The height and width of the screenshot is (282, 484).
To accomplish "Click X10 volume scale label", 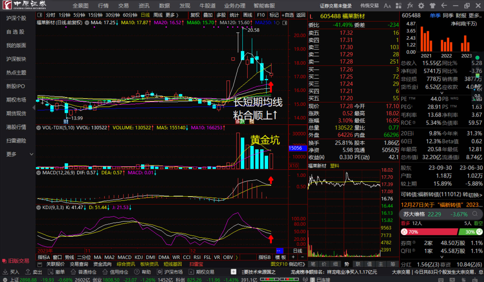I will (x=294, y=166).
